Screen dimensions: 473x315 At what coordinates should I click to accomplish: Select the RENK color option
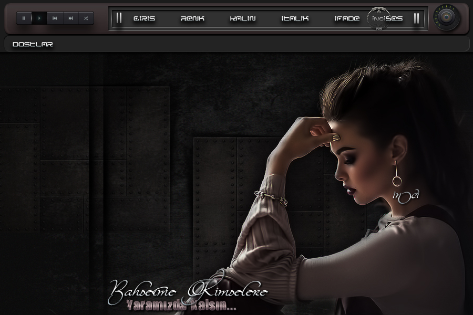pyautogui.click(x=192, y=18)
